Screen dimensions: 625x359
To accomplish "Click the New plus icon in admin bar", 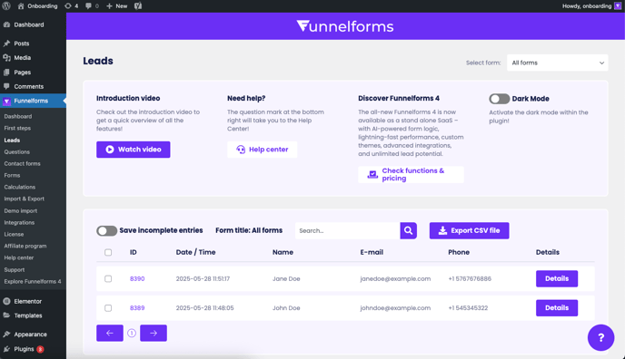I will (x=109, y=6).
